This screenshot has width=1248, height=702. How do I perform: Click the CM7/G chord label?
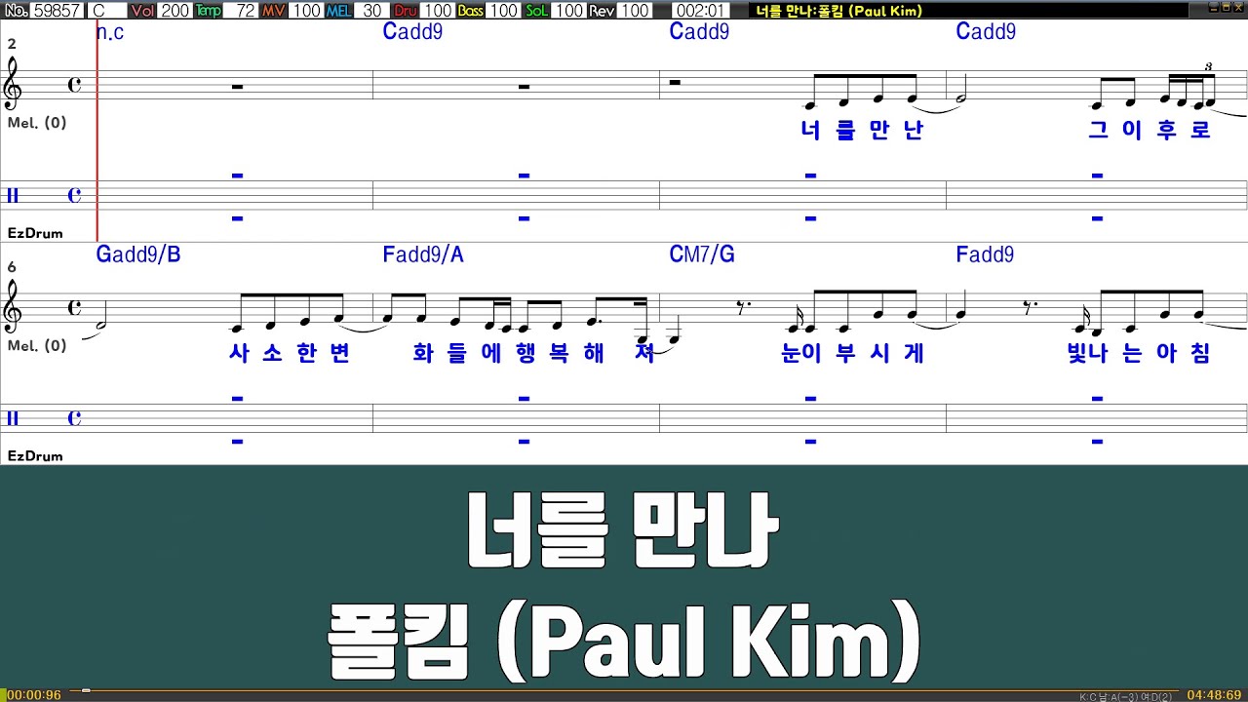click(x=702, y=255)
